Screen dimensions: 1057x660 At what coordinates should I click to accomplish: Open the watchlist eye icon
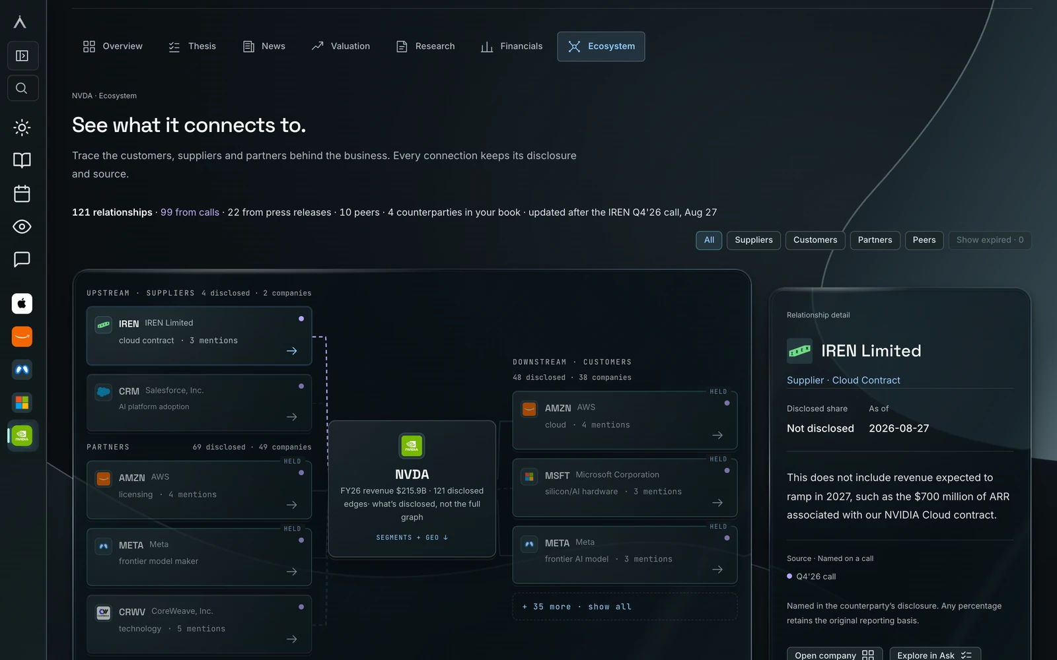click(x=22, y=226)
